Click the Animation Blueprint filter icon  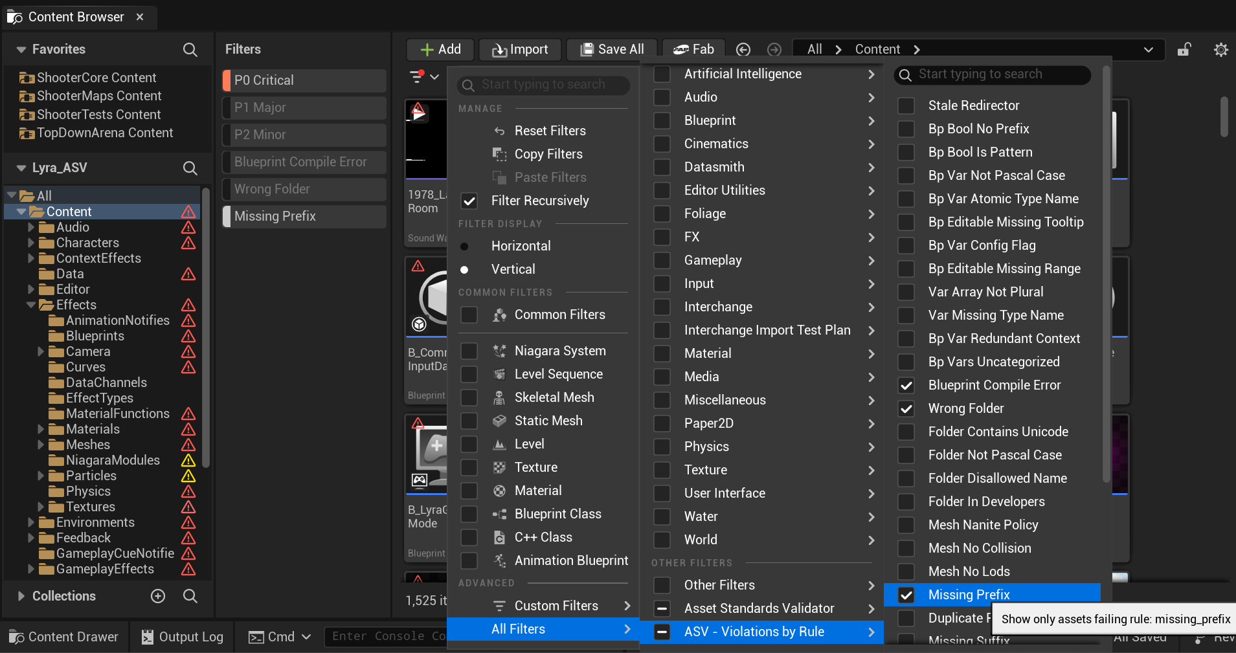coord(499,560)
